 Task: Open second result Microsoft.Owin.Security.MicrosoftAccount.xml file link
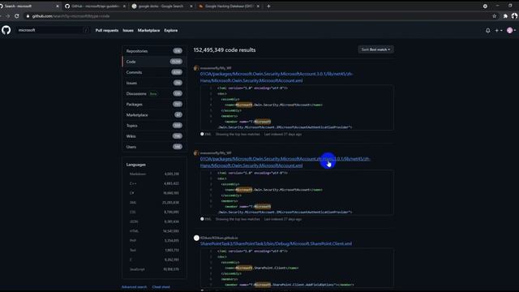point(285,162)
